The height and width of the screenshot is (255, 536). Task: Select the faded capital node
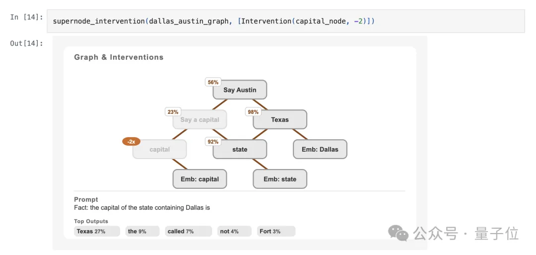coord(159,150)
